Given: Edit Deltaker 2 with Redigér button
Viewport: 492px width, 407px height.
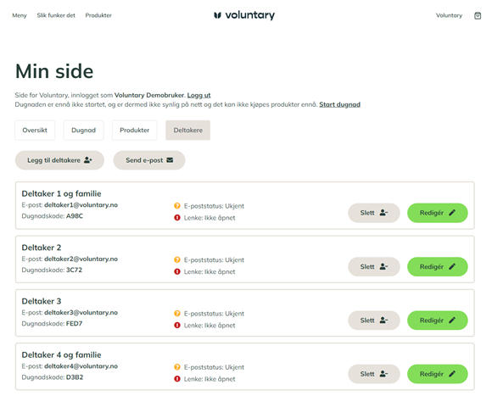Looking at the screenshot, I should 438,267.
